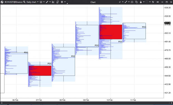Click the BCHUSDT@Binance symbol label
The height and width of the screenshot is (105, 173).
pyautogui.click(x=13, y=2)
